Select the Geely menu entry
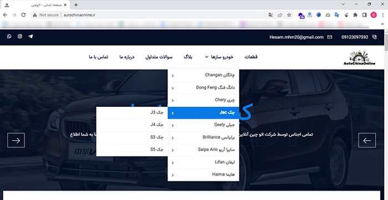The height and width of the screenshot is (200, 388). pyautogui.click(x=203, y=125)
